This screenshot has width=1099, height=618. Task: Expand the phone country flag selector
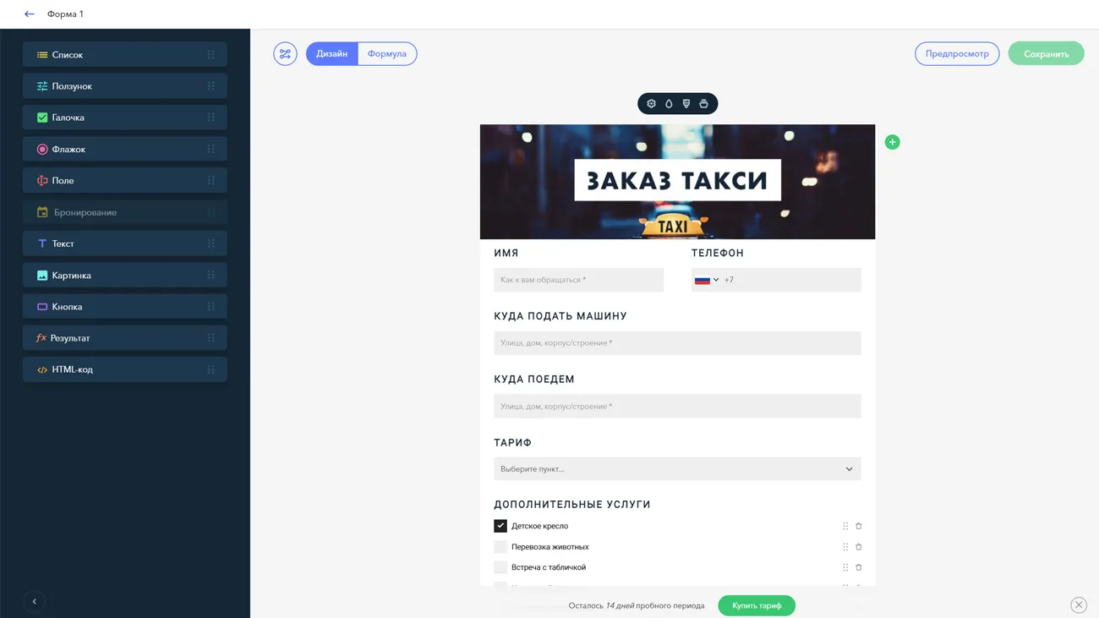(706, 280)
